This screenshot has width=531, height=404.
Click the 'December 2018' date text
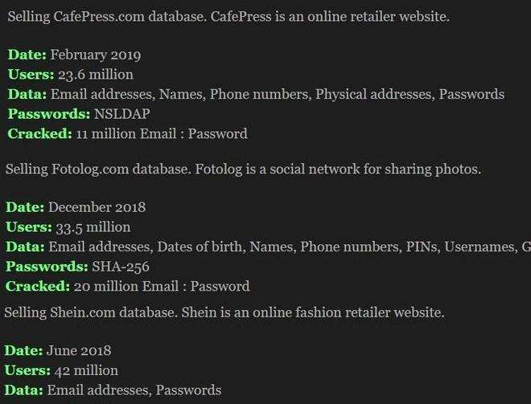[97, 207]
